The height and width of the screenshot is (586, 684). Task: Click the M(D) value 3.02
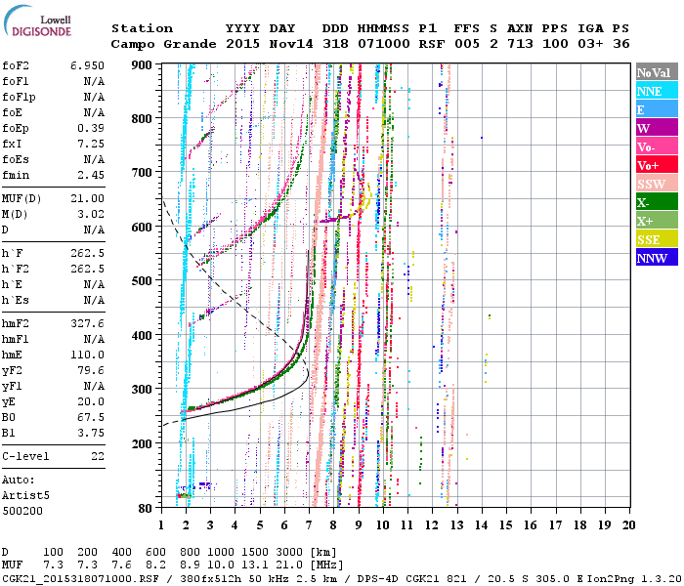tap(91, 215)
